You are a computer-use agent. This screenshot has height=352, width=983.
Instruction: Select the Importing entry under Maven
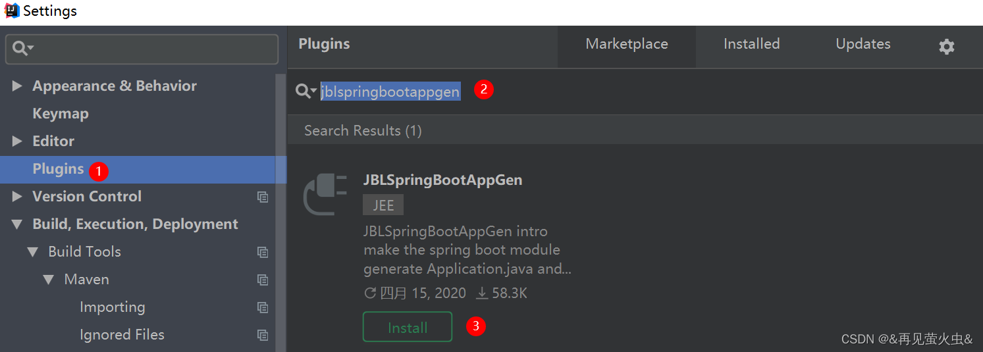click(x=112, y=307)
